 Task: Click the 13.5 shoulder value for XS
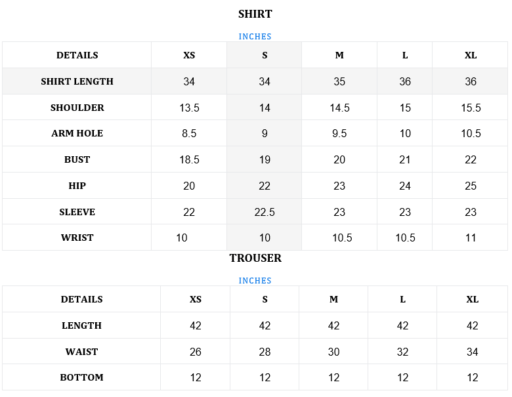click(x=189, y=108)
